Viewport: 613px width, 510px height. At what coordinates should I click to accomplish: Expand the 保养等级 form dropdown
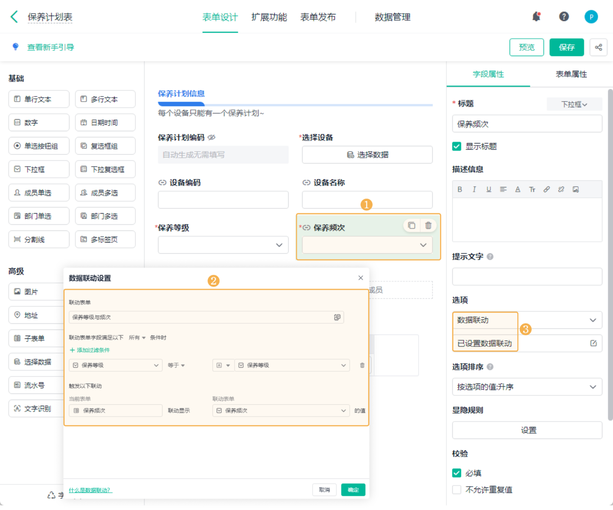tap(223, 245)
